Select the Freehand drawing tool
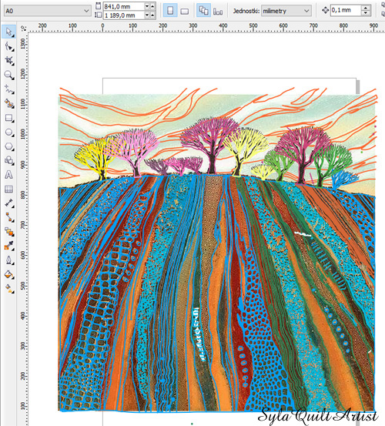This screenshot has width=385, height=426. [x=9, y=89]
